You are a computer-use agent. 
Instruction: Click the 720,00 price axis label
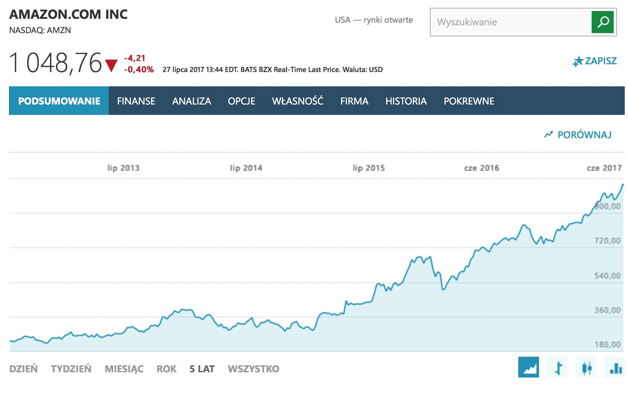click(608, 241)
